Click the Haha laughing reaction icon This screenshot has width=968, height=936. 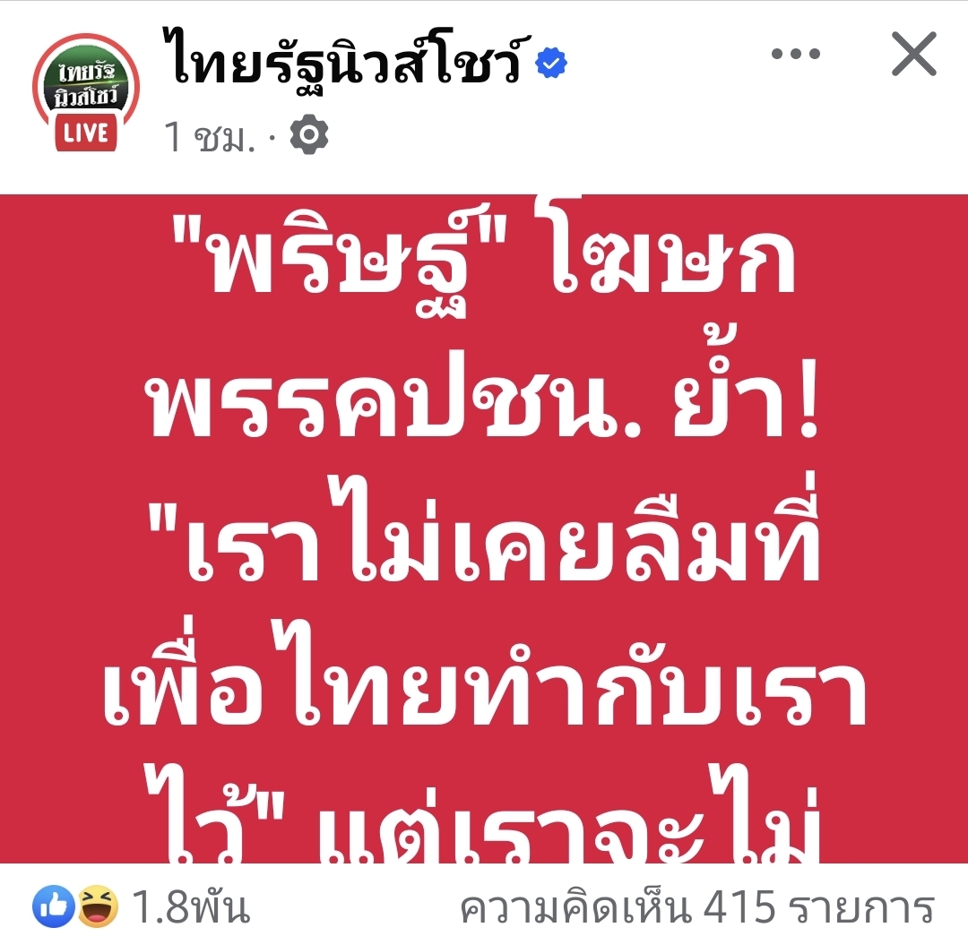[98, 906]
